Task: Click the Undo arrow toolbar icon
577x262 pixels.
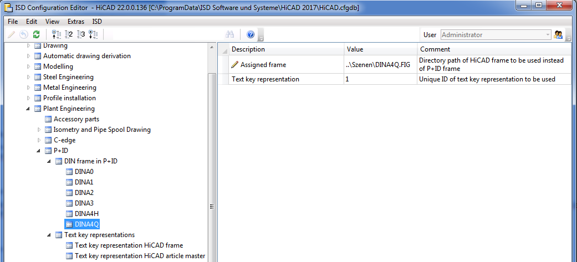Action: [23, 34]
